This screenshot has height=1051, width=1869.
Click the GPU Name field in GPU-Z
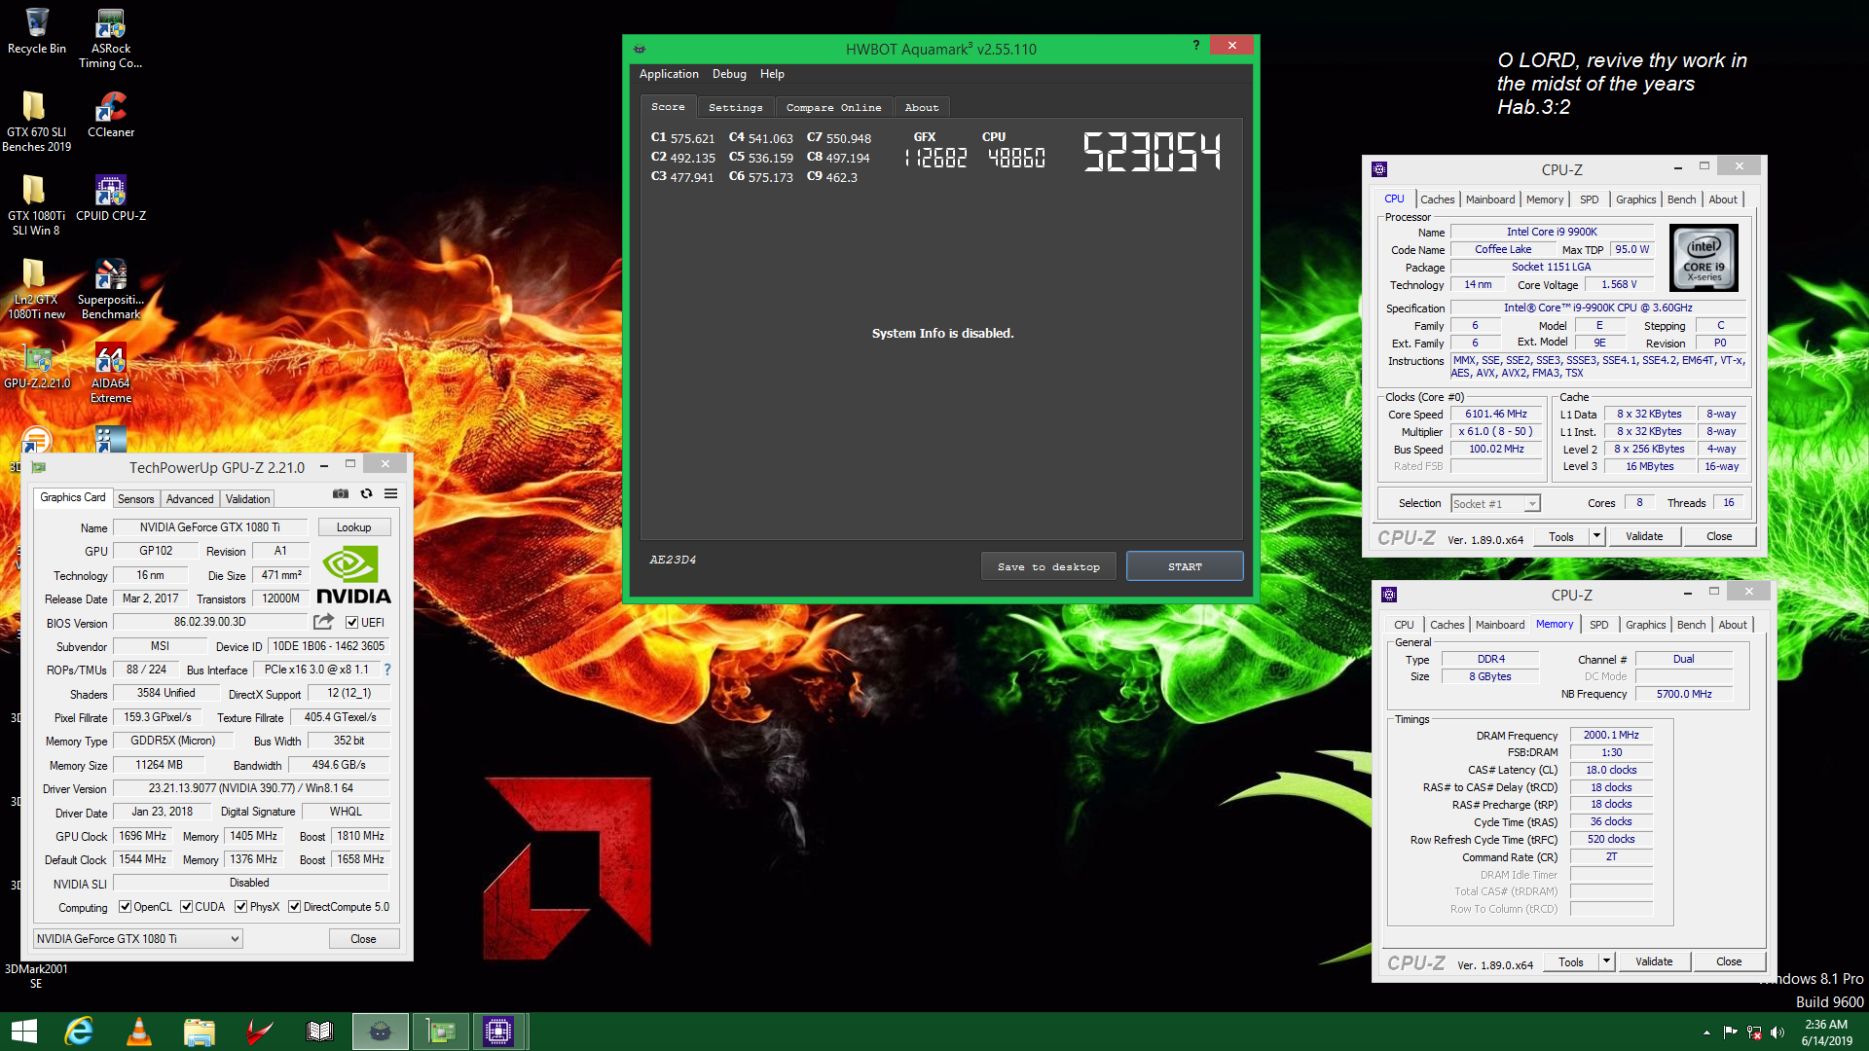click(210, 527)
